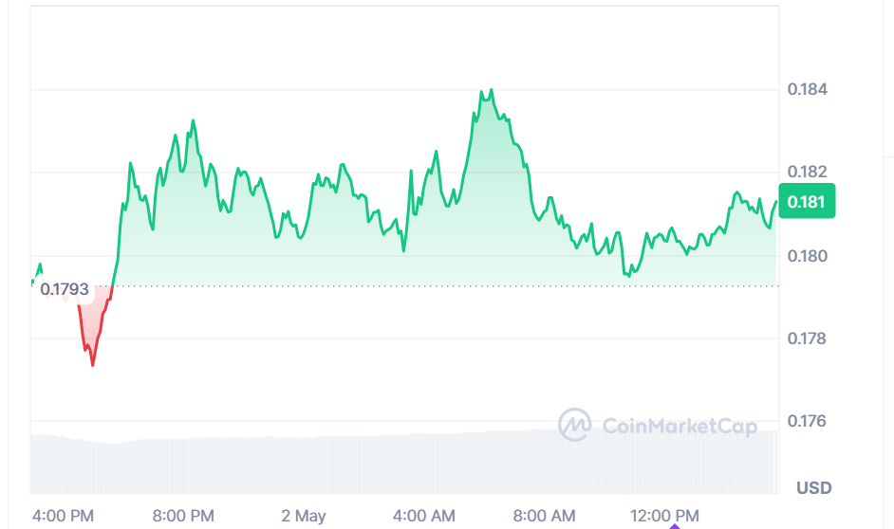The height and width of the screenshot is (529, 894).
Task: Click the red dip low point on chart
Action: [92, 364]
